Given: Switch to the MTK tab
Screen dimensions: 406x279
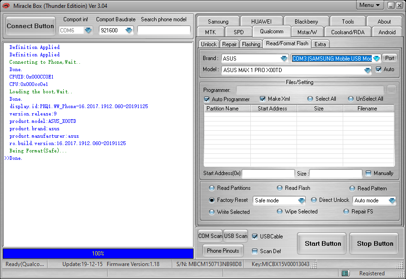Looking at the screenshot, I should pos(210,32).
